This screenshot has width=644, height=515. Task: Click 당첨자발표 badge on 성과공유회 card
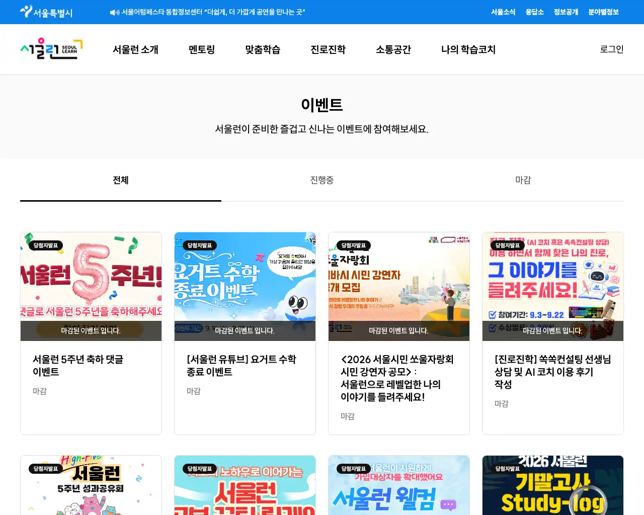click(46, 469)
